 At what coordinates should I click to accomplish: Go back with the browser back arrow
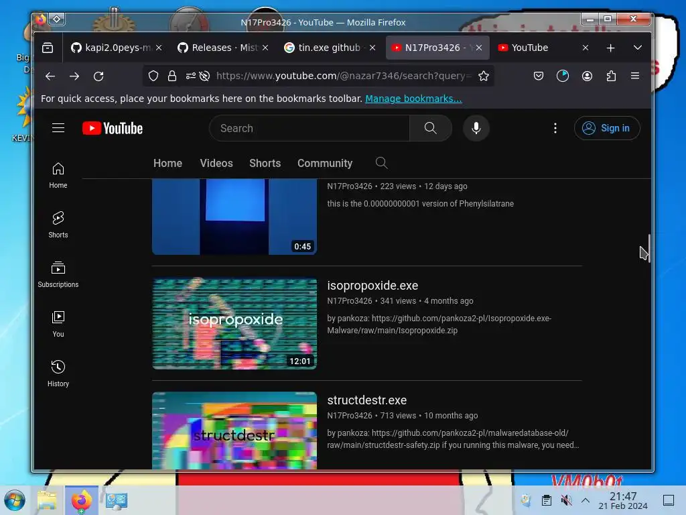click(50, 76)
